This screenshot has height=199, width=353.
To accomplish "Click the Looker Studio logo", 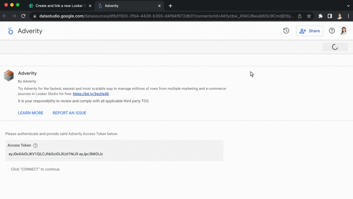I will [x=10, y=31].
